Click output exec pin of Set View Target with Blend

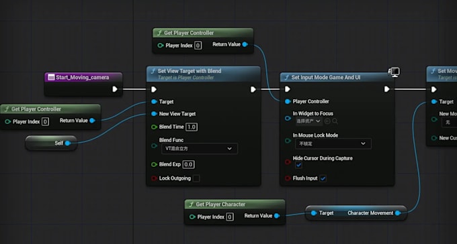253,89
